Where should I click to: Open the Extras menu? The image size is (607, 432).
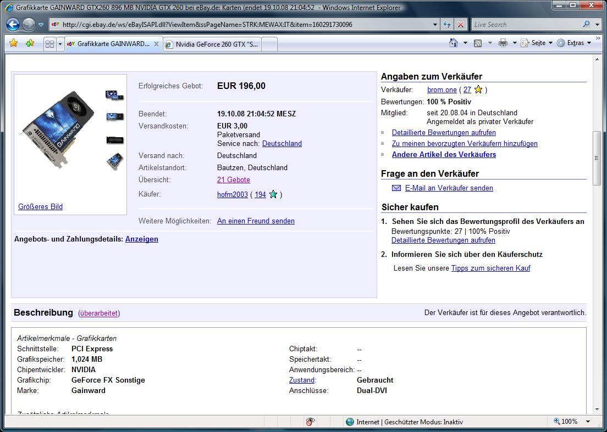pos(573,43)
